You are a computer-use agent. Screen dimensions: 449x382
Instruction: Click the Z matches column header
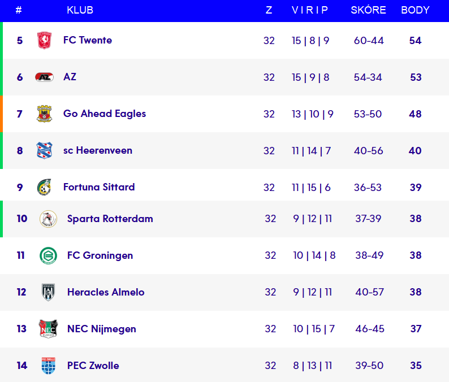point(269,10)
